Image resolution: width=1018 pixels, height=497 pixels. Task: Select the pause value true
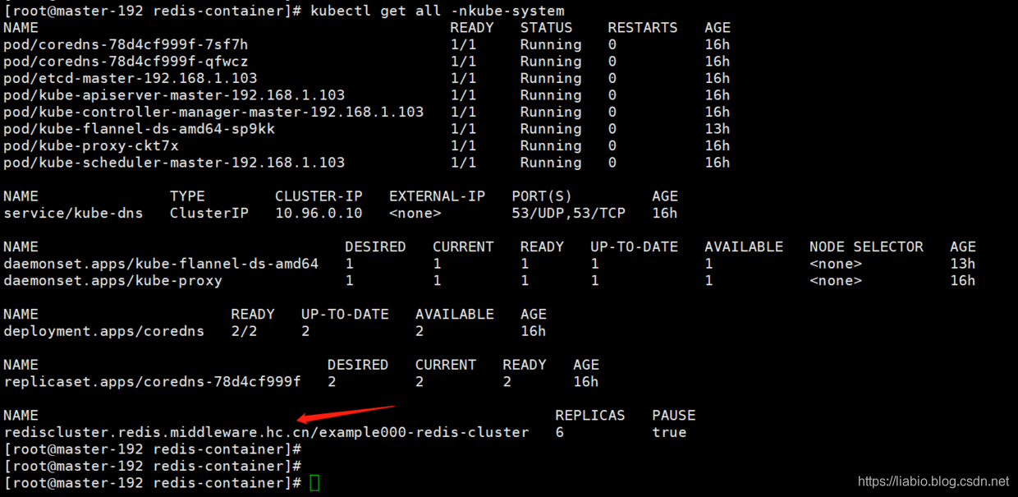coord(669,432)
